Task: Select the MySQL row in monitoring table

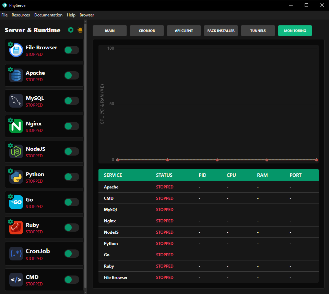Action: [209, 210]
